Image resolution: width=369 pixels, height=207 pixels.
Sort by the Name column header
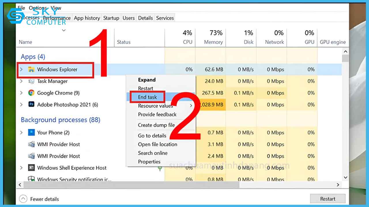[x=25, y=42]
